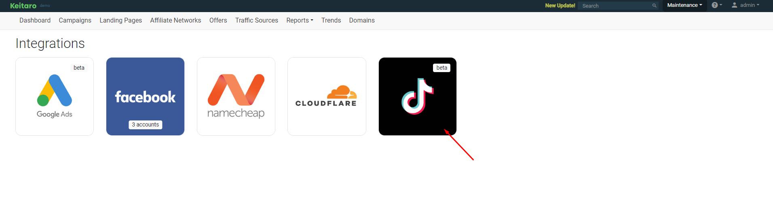Click the search magnifier icon
773x203 pixels.
tap(654, 6)
